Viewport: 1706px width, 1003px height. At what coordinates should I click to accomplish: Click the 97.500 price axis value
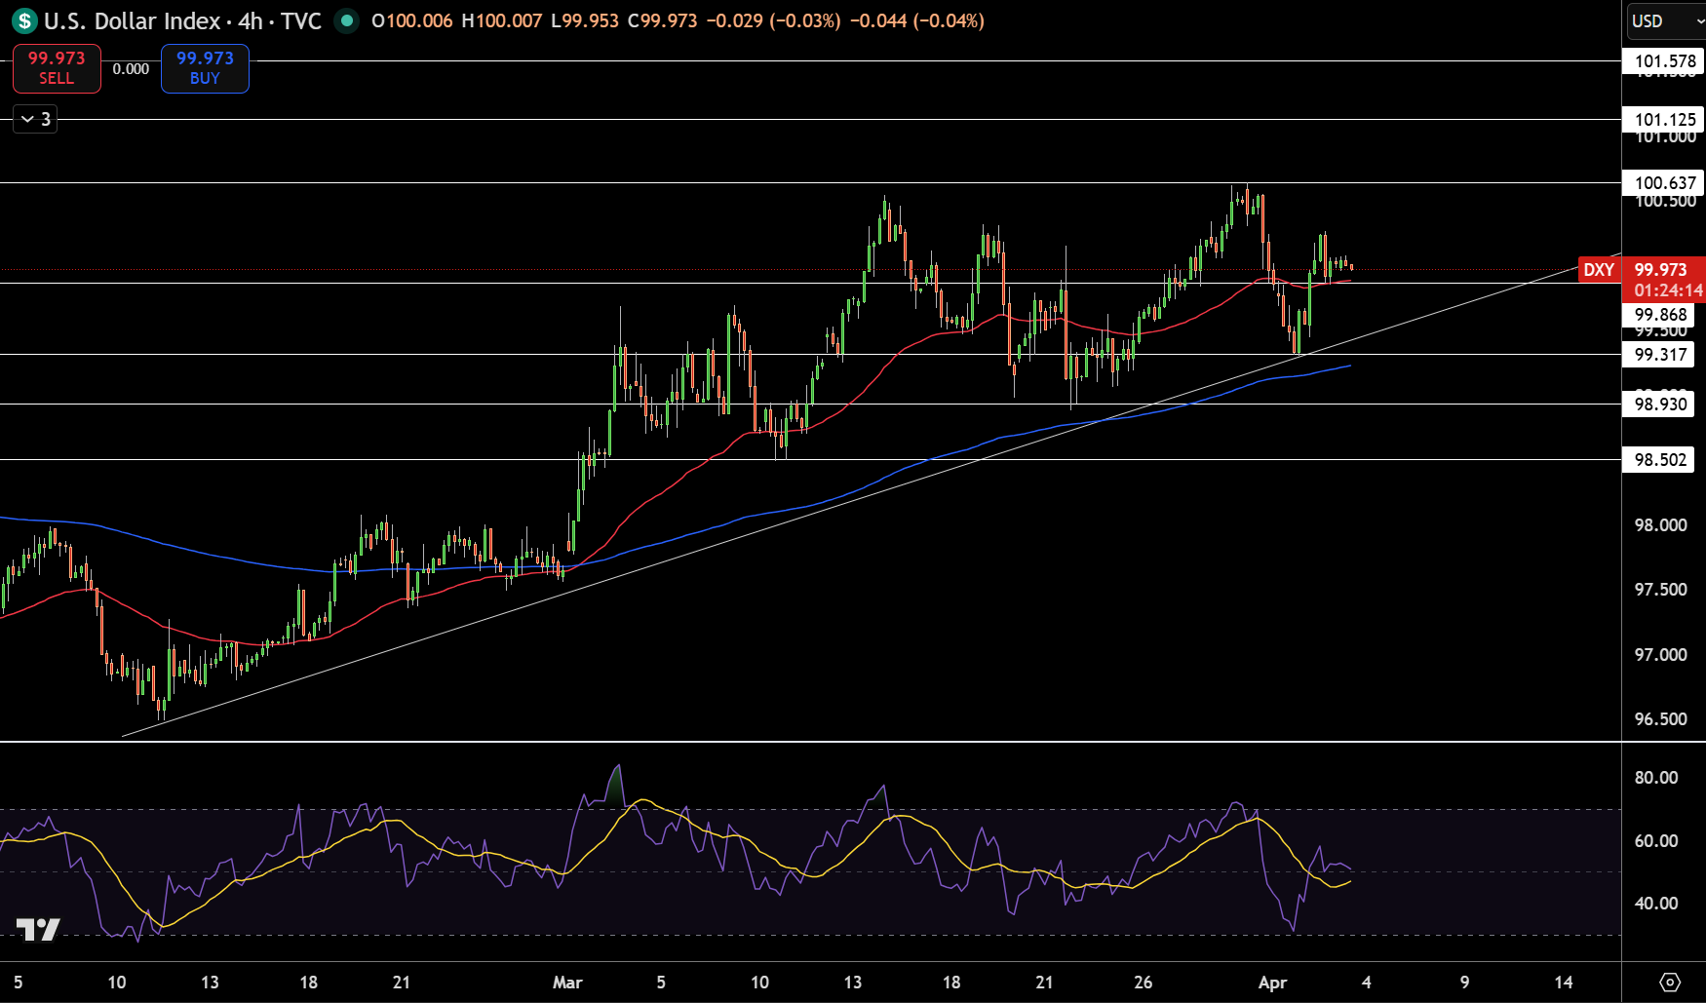pyautogui.click(x=1660, y=590)
